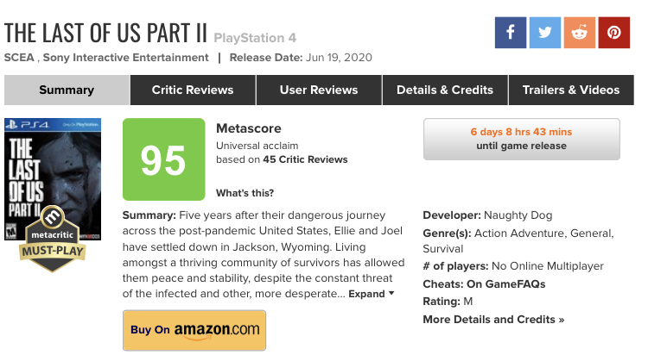Open the Critic Reviews tab
Screen dimensions: 648x355
click(x=193, y=90)
